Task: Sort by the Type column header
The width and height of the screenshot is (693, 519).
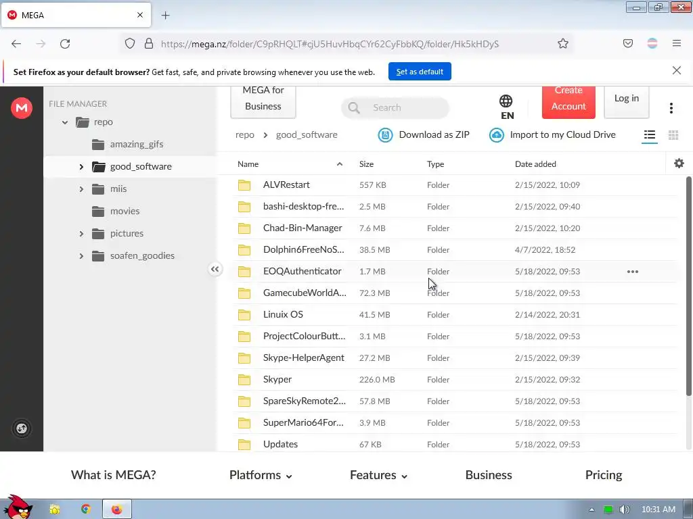Action: (435, 164)
